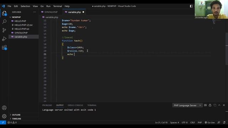
Task: Click the VS Code logo icon
Action: pos(3,6)
